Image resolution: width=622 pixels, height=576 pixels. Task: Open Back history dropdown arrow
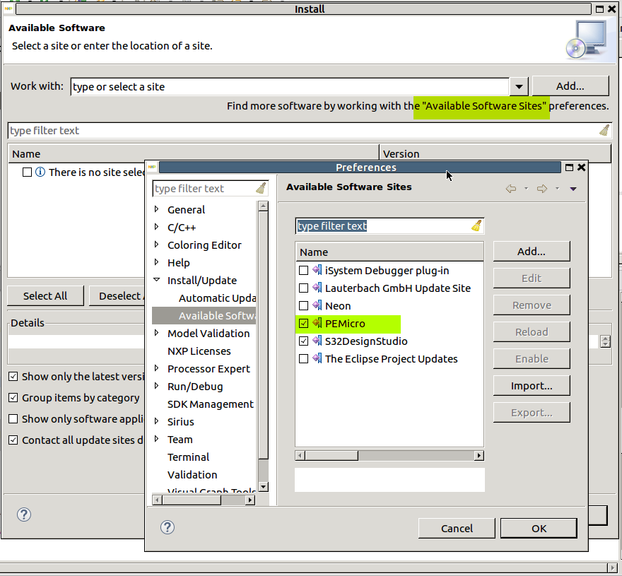click(527, 189)
